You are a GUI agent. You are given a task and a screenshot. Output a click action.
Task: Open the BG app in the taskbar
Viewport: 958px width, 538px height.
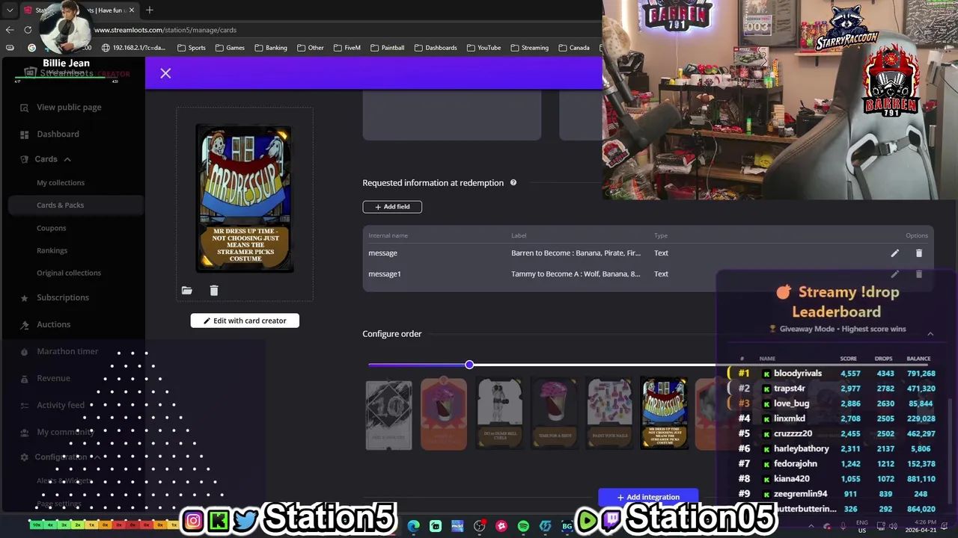tap(567, 526)
